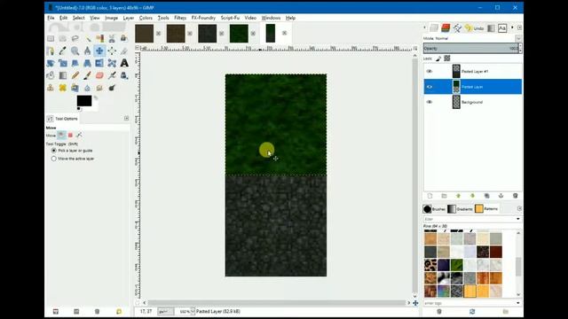Toggle lock pixels brush icon
Viewport: 568px width, 319px height.
pos(438,58)
